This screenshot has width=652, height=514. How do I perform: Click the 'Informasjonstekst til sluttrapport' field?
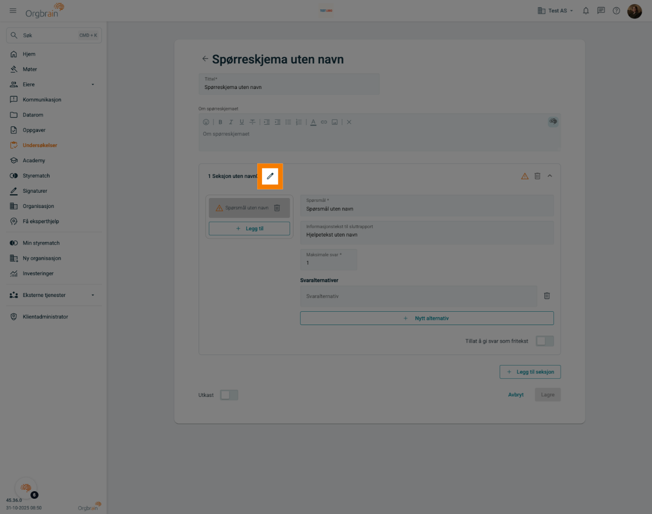click(x=427, y=232)
